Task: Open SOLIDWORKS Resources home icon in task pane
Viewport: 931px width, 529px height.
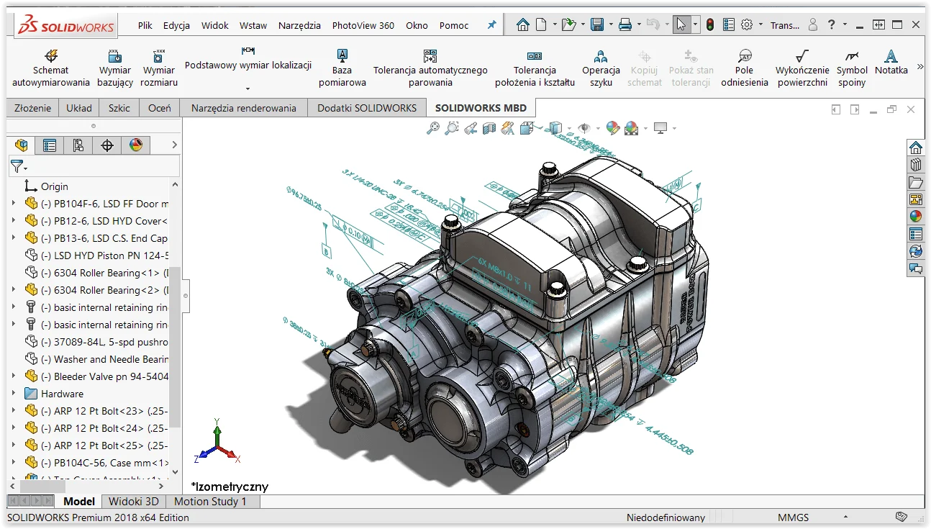Action: coord(916,148)
